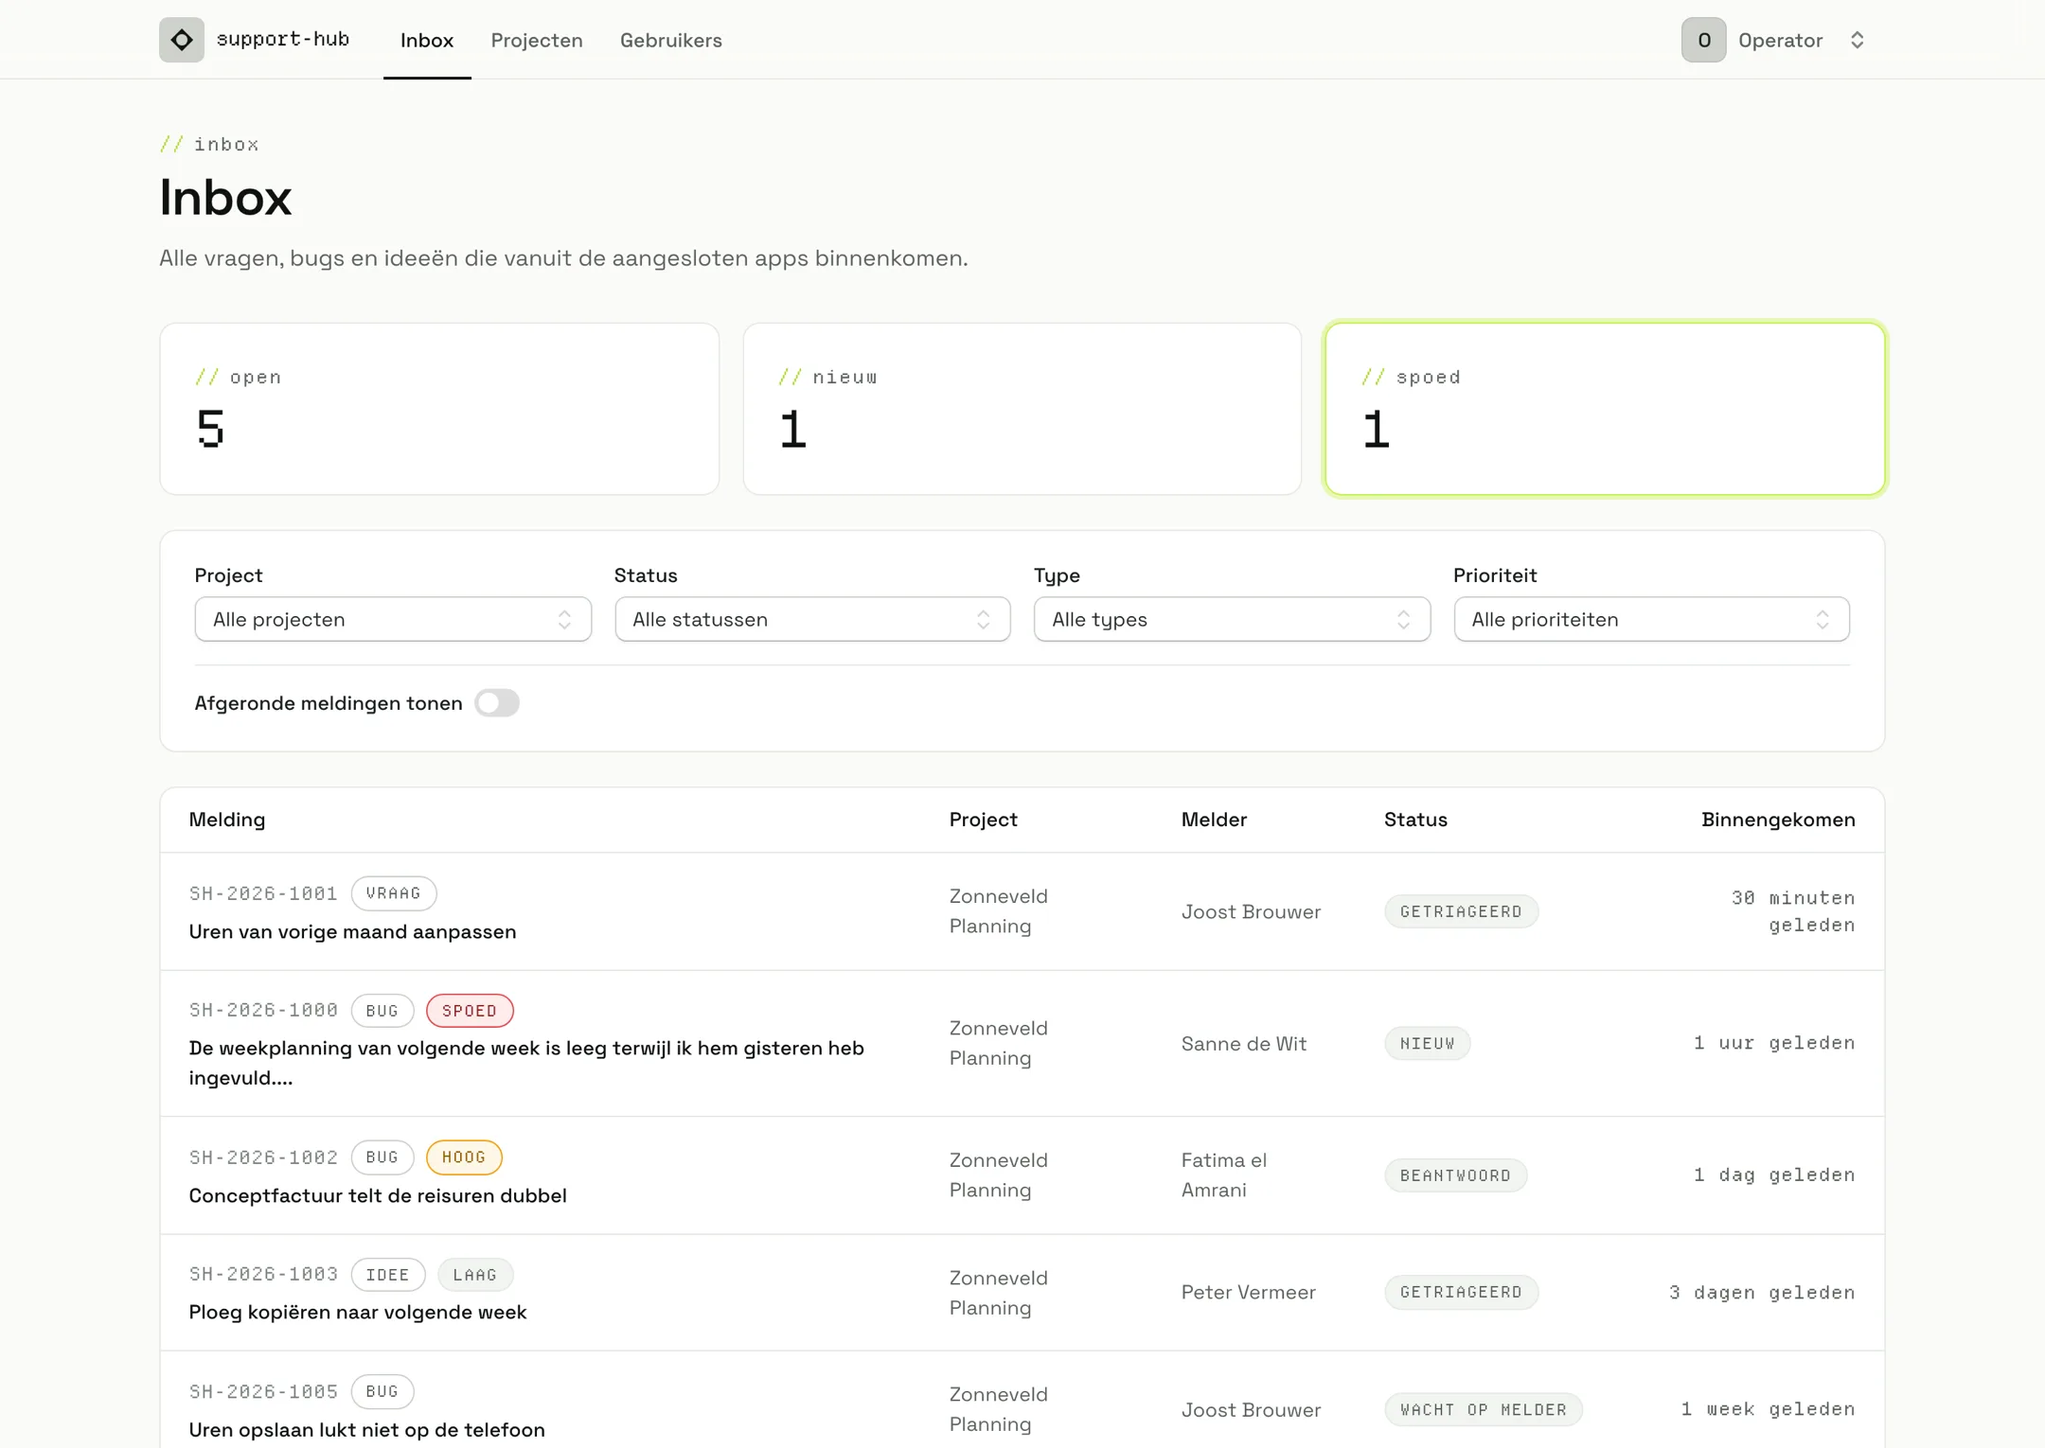Viewport: 2045px width, 1448px height.
Task: Click the NIEUW status badge
Action: click(x=1427, y=1044)
